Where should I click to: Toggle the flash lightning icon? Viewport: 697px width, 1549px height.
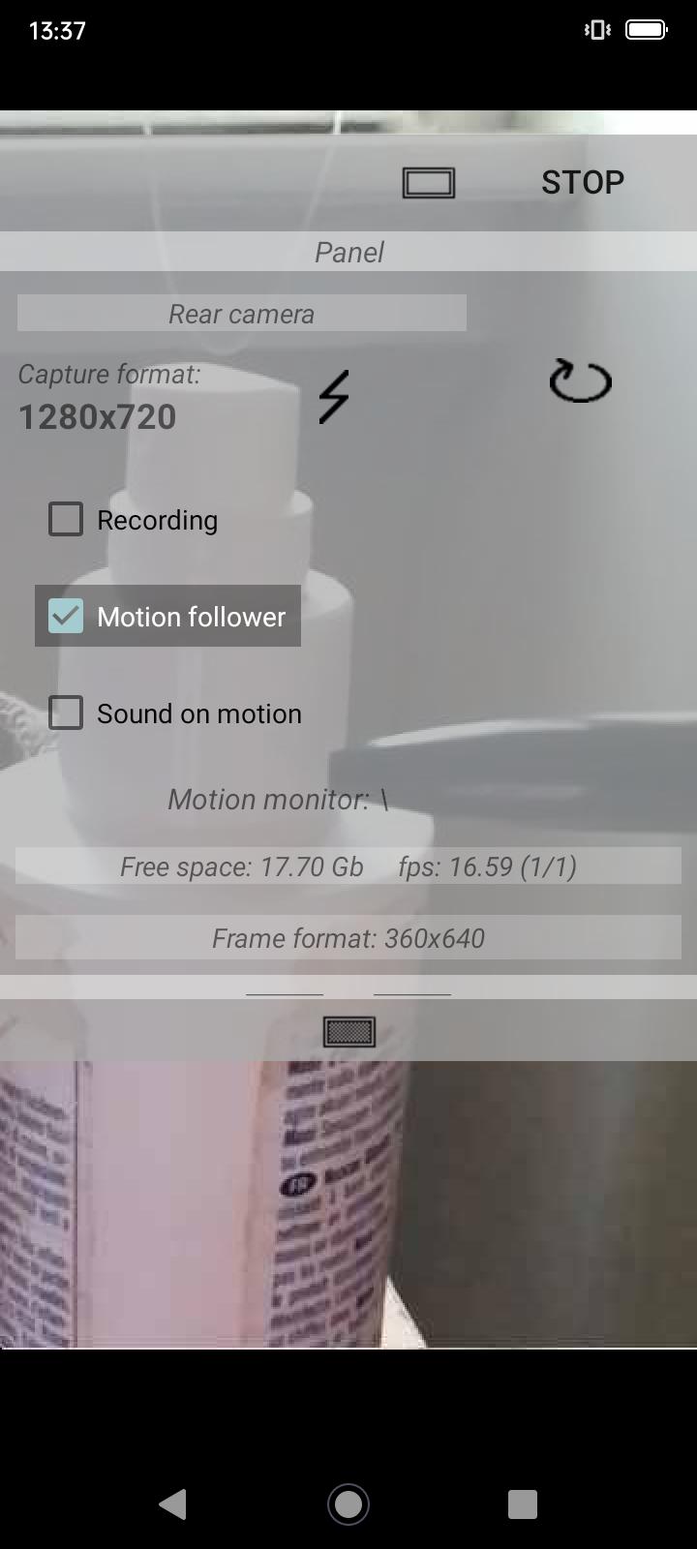333,397
